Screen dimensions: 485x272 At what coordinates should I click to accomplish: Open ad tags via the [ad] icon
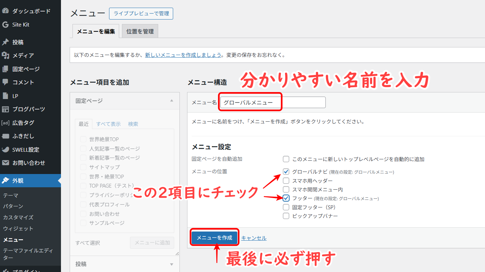(5, 123)
